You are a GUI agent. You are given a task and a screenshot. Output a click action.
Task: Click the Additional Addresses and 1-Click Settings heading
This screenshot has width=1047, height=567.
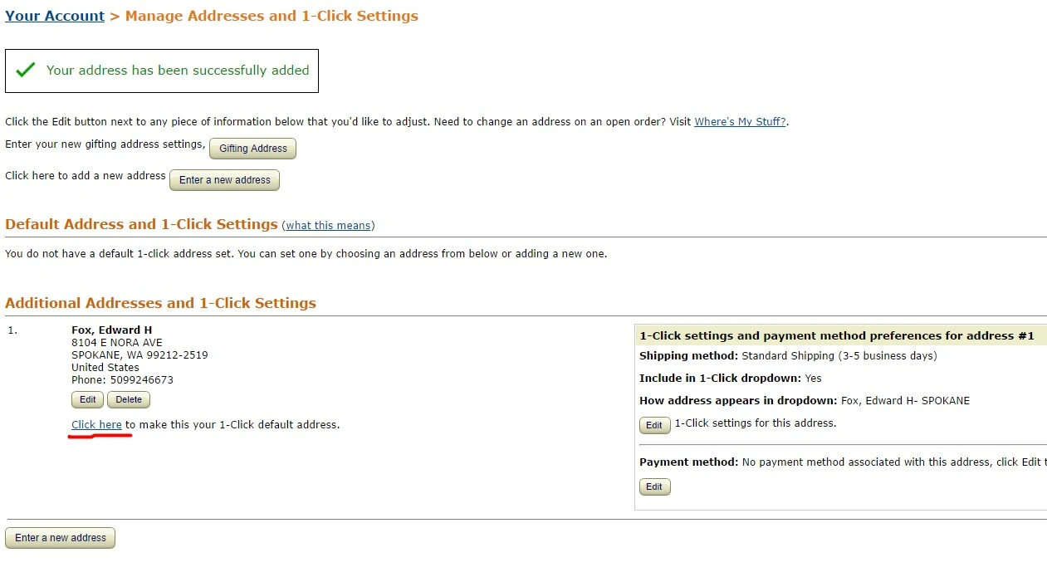161,303
